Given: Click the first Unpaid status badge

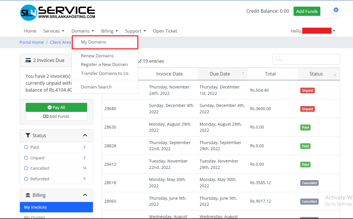Looking at the screenshot, I should point(307,90).
